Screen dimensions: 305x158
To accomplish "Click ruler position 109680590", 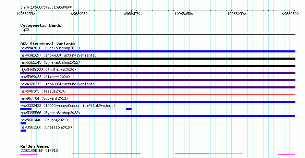I will click(236, 14).
